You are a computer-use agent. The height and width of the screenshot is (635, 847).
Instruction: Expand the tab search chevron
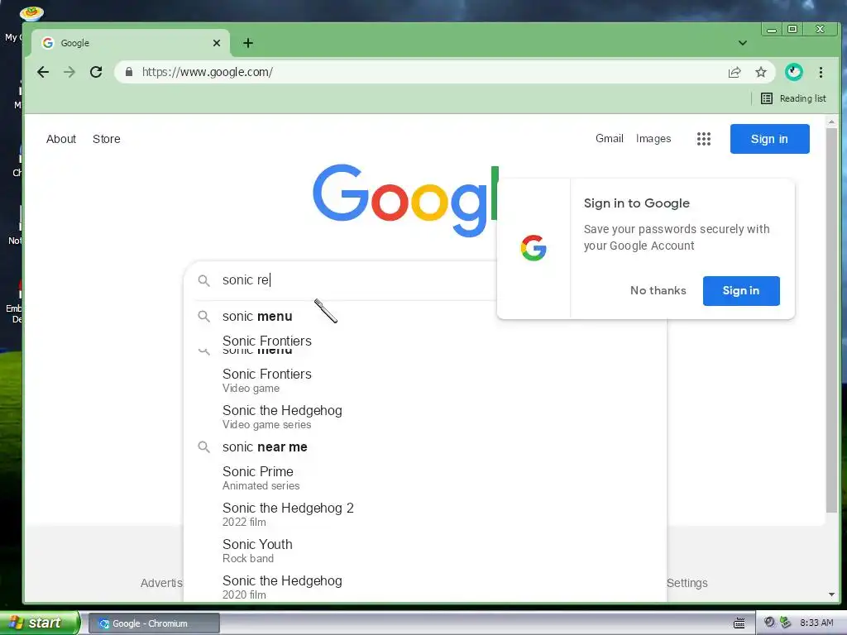point(743,43)
